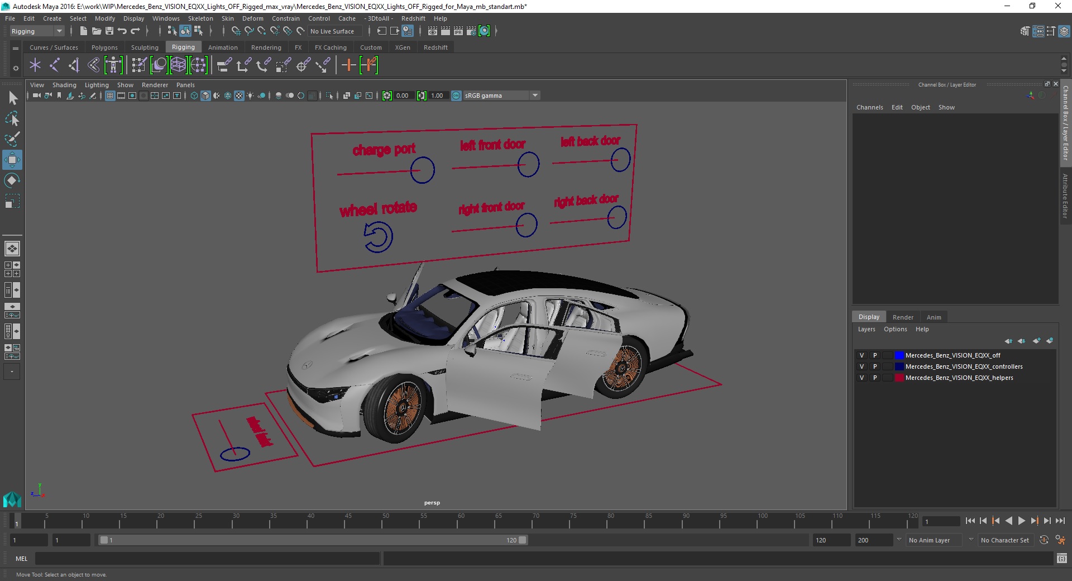
Task: Click the Open Scene folder icon
Action: (x=96, y=31)
